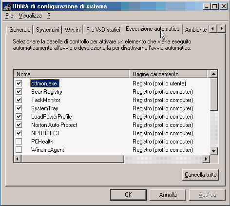Open the File menu
230x206 pixels.
(x=9, y=16)
